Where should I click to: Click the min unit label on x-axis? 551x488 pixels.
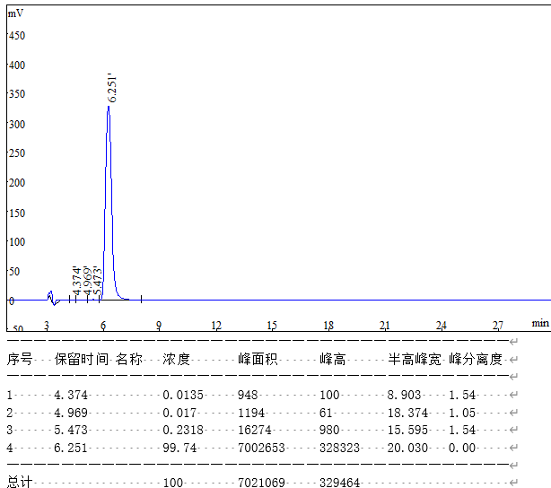click(x=539, y=322)
